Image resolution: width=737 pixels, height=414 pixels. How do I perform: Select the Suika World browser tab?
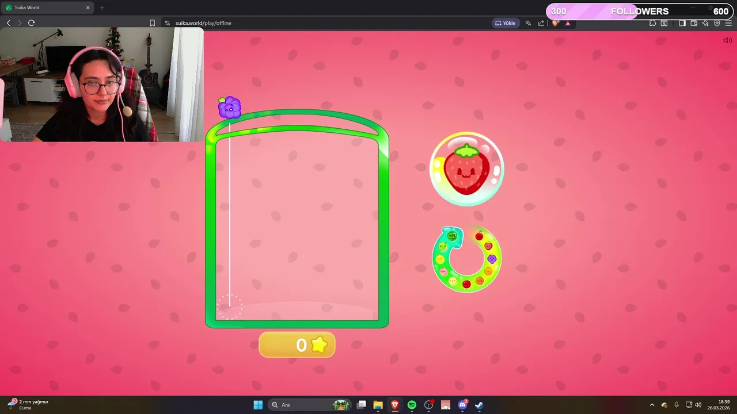47,7
